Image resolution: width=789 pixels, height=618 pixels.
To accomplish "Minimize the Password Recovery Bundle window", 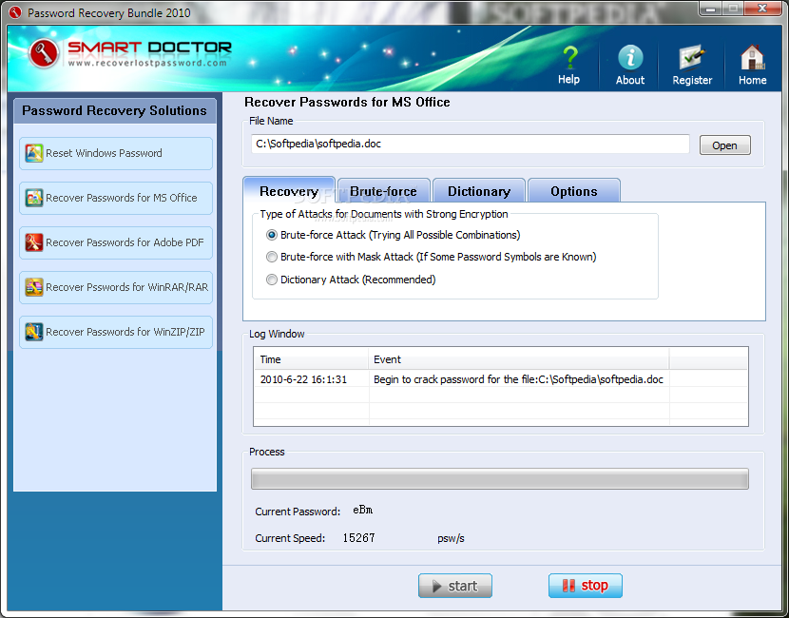I will (711, 9).
